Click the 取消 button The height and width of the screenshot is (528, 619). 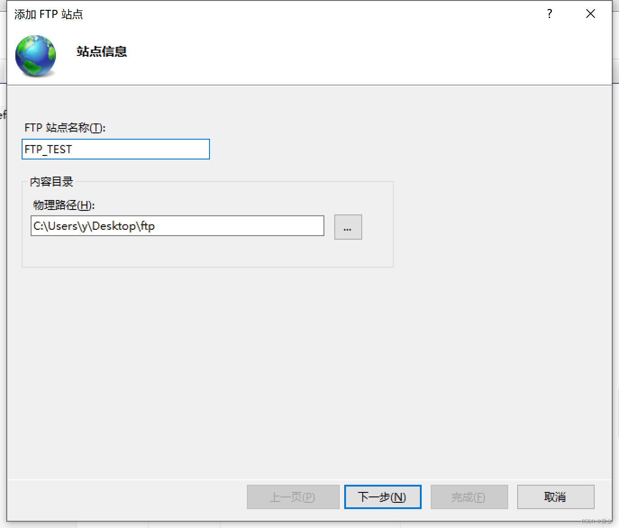pyautogui.click(x=555, y=497)
